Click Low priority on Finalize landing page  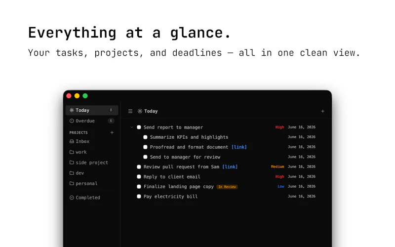pyautogui.click(x=281, y=186)
